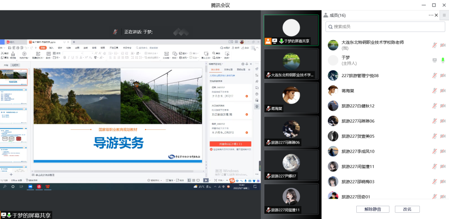
Task: Click the 插入 tab in shared WPS ribbon
Action: [52, 48]
